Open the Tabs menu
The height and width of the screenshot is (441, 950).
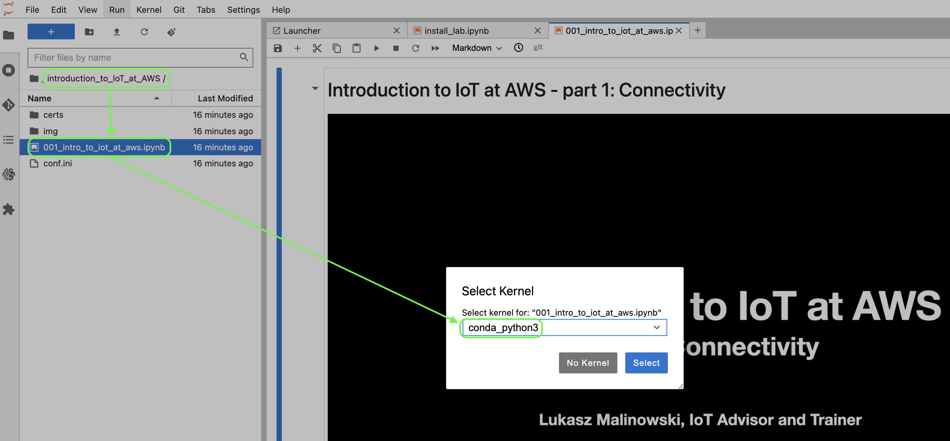click(205, 10)
